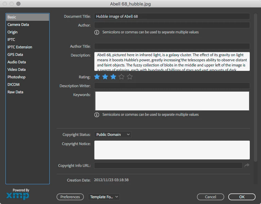261x204 pixels.
Task: Click the dialog's vertical scrollbar
Action: (x=256, y=88)
